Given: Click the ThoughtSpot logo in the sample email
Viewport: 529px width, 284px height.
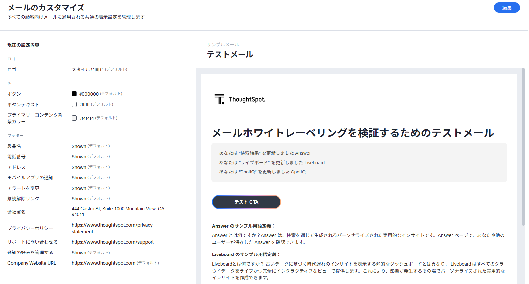Looking at the screenshot, I should 240,99.
